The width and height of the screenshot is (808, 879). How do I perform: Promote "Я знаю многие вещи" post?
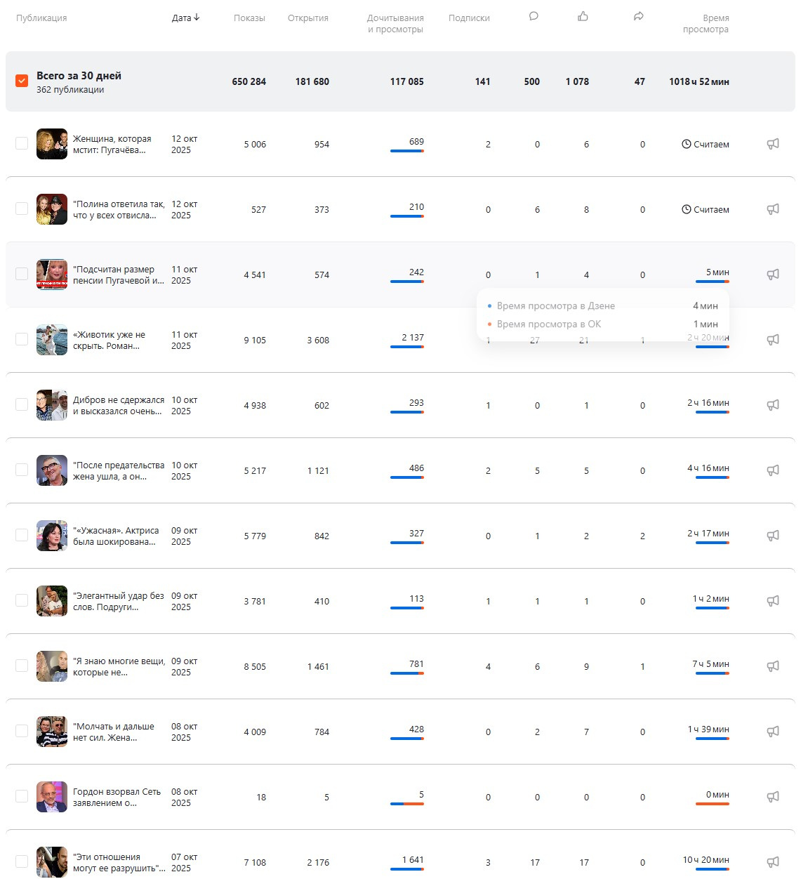click(x=773, y=666)
